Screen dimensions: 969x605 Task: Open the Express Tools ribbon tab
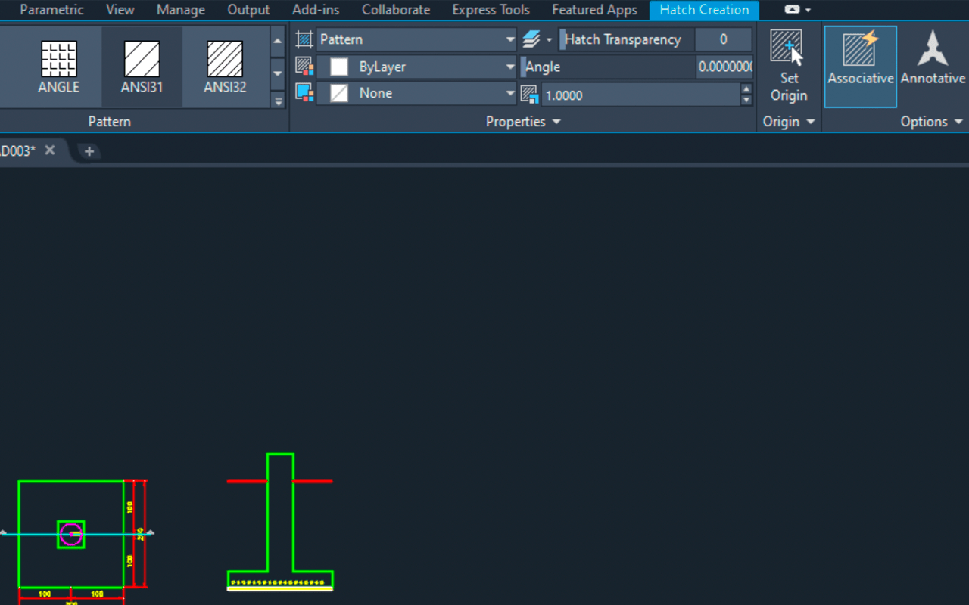pyautogui.click(x=491, y=10)
